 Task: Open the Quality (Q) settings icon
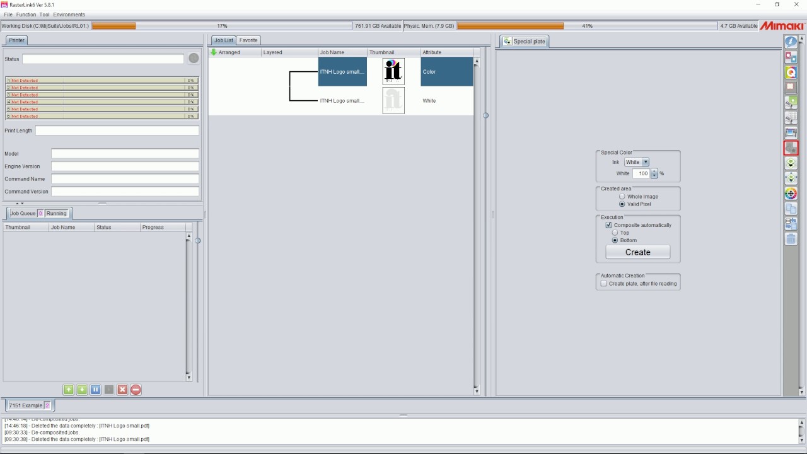pyautogui.click(x=791, y=73)
